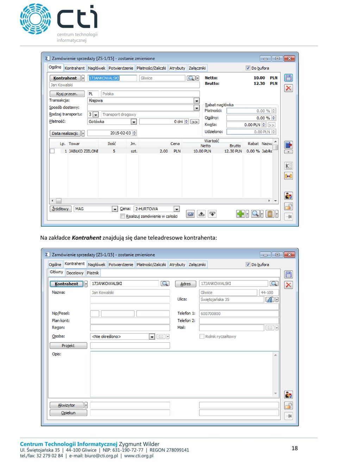Click the envelope icon beside the Mail field
The image size is (338, 462).
tap(270, 328)
